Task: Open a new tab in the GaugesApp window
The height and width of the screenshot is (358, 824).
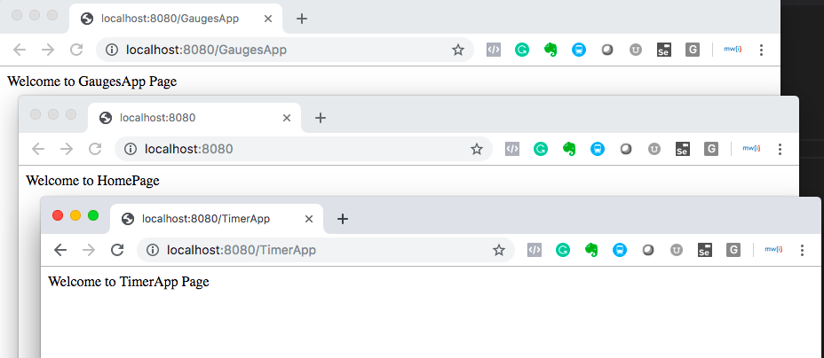Action: [x=301, y=19]
